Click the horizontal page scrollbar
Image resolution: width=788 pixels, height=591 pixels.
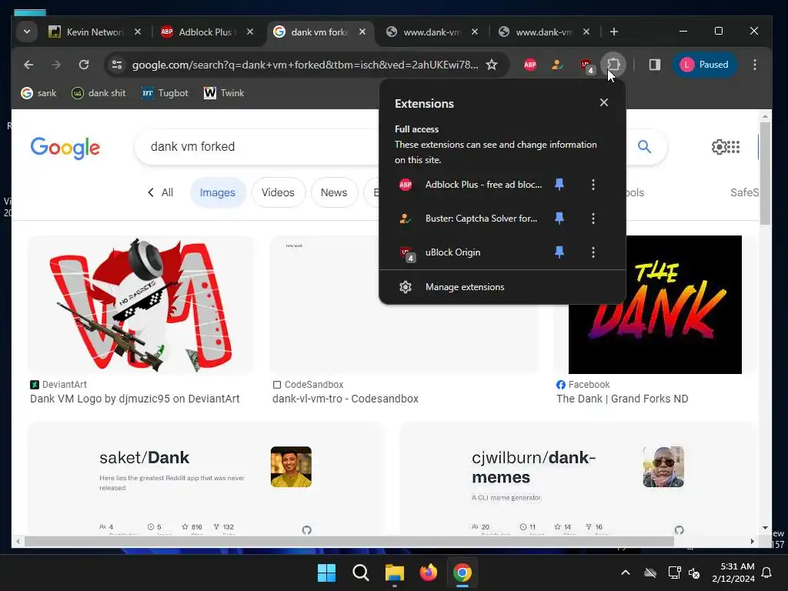click(349, 541)
